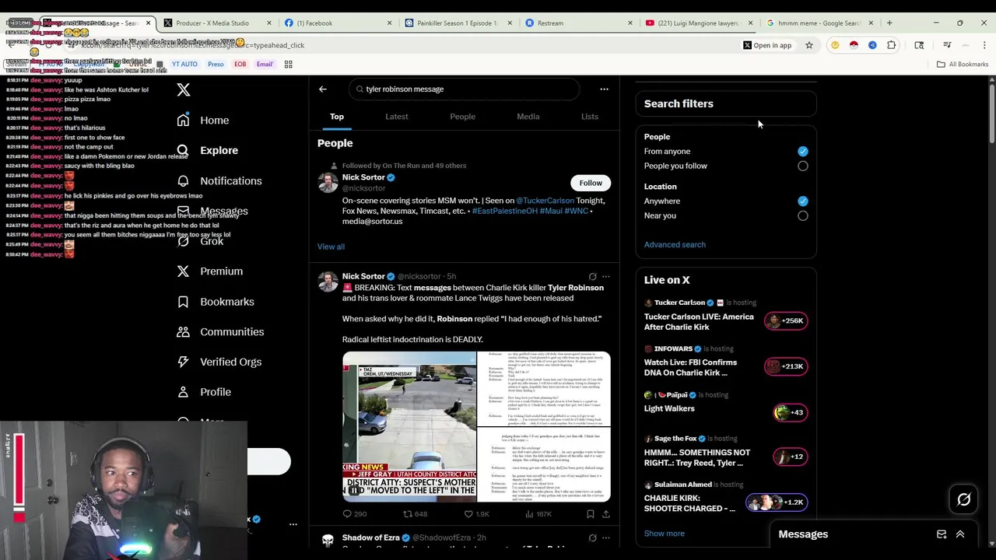Screen dimensions: 996x560
Task: Open the account menu dots in the sidebar
Action: [293, 524]
